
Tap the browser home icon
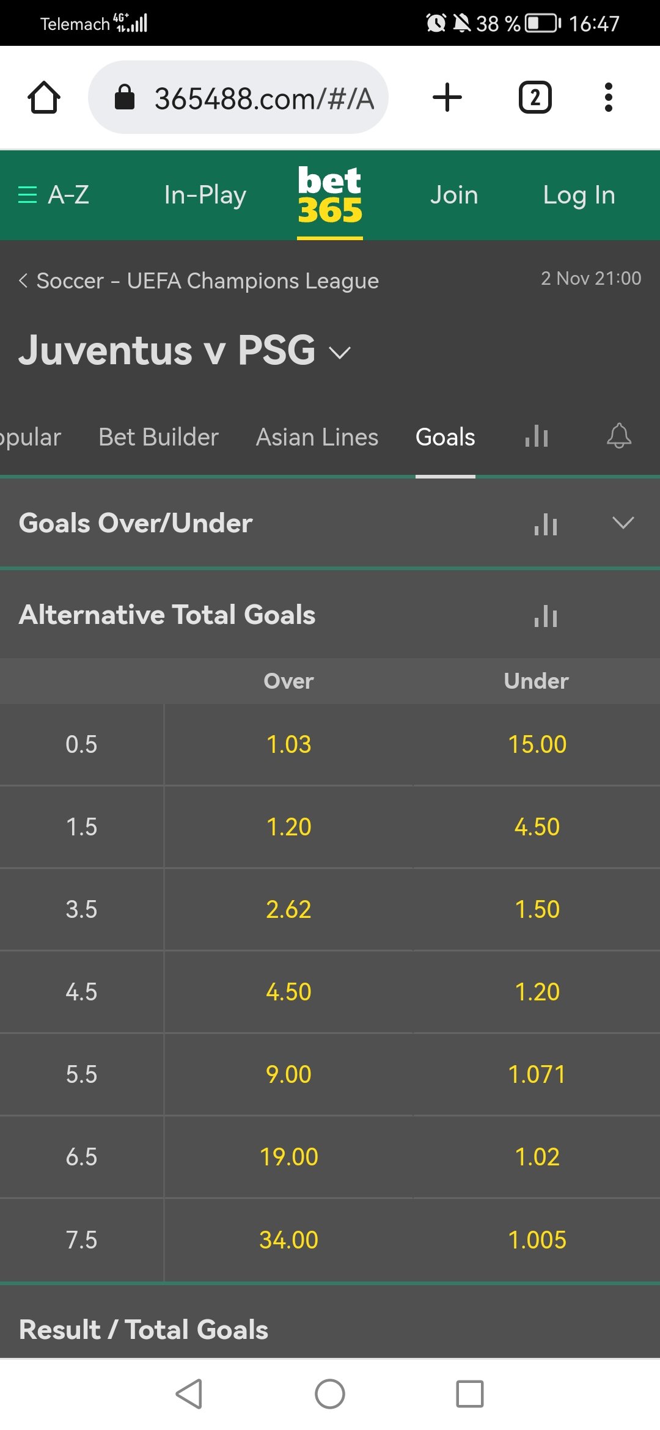[x=44, y=98]
